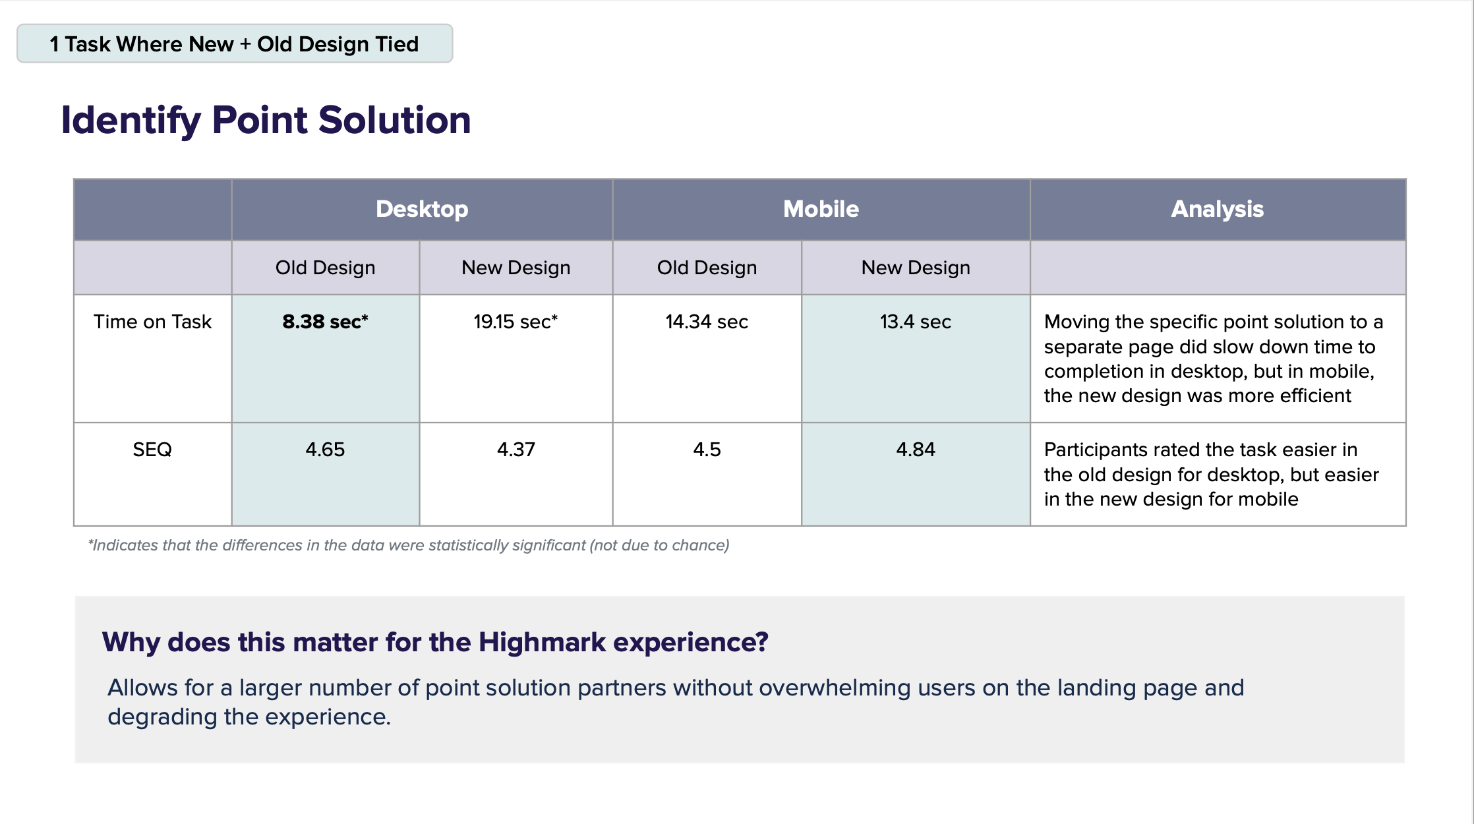1474x824 pixels.
Task: Click the Desktop column header
Action: (x=422, y=209)
